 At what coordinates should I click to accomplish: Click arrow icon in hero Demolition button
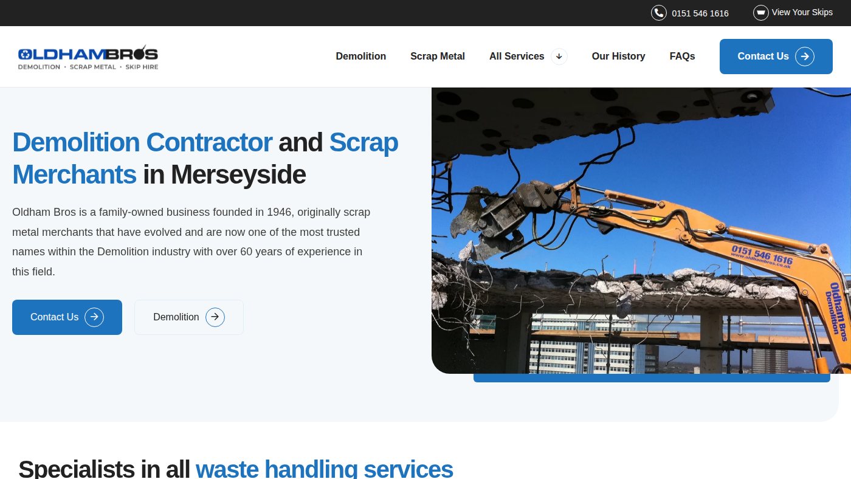(x=215, y=317)
